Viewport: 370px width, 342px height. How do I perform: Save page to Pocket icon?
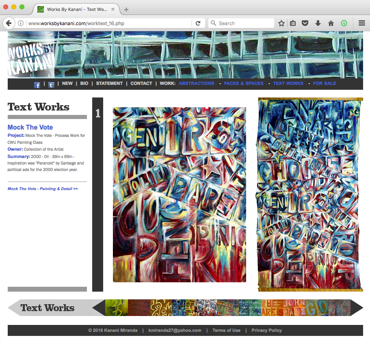305,23
